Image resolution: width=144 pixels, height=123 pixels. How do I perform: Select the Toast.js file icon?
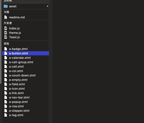tap(5, 37)
